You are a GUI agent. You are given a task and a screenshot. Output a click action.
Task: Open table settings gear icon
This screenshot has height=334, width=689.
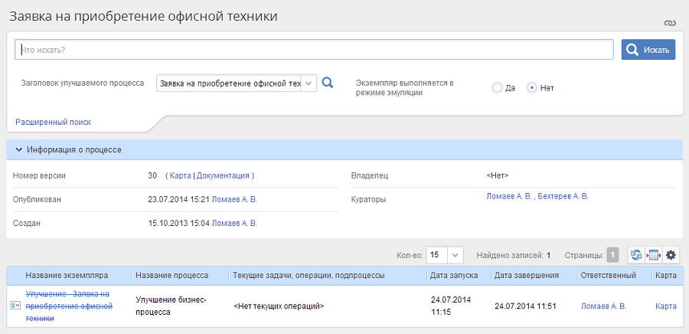coord(671,255)
